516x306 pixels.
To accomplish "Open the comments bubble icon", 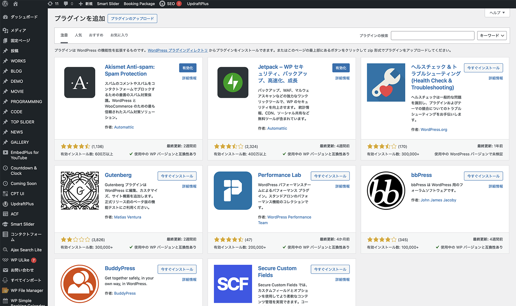I will pyautogui.click(x=68, y=4).
